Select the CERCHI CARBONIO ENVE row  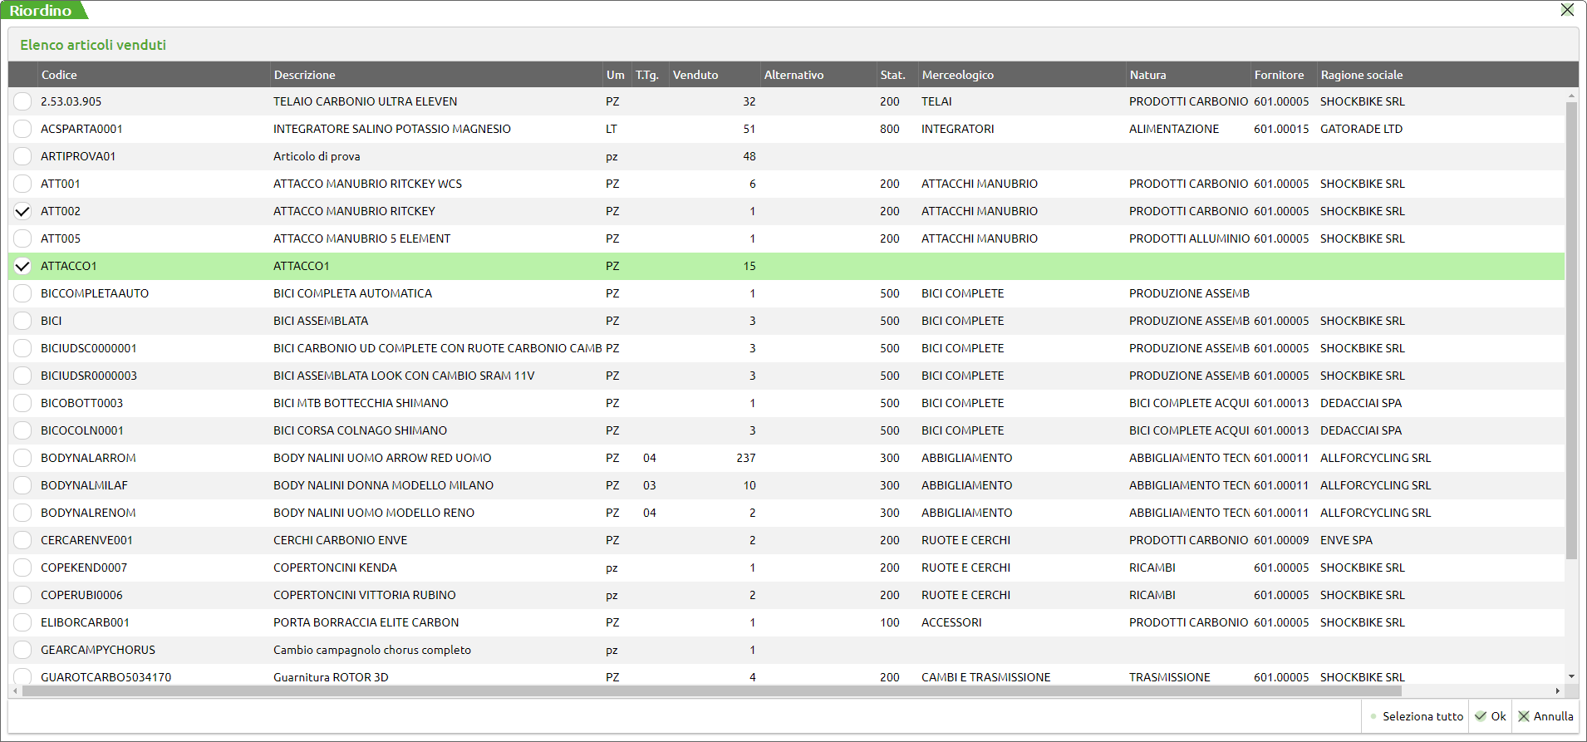(x=341, y=540)
